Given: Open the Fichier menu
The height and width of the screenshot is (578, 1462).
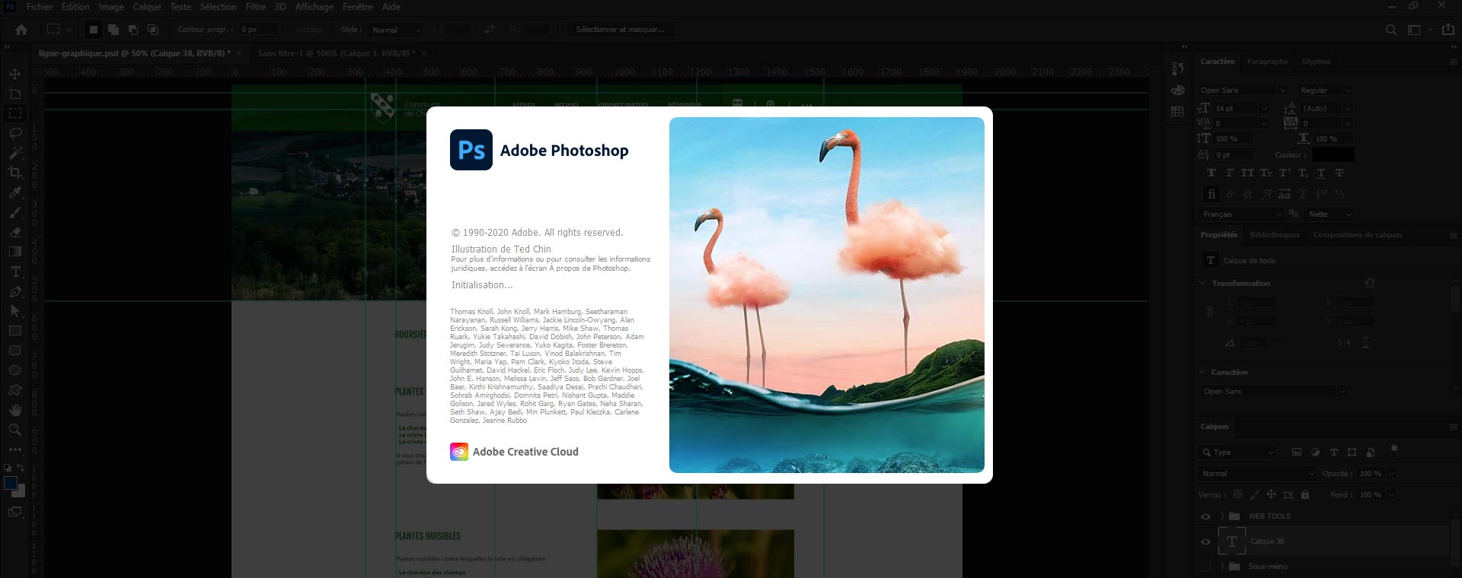Looking at the screenshot, I should point(40,7).
